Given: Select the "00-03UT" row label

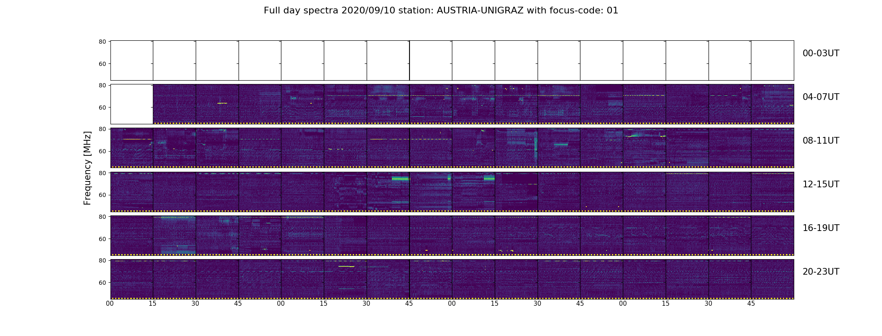Looking at the screenshot, I should tap(821, 53).
